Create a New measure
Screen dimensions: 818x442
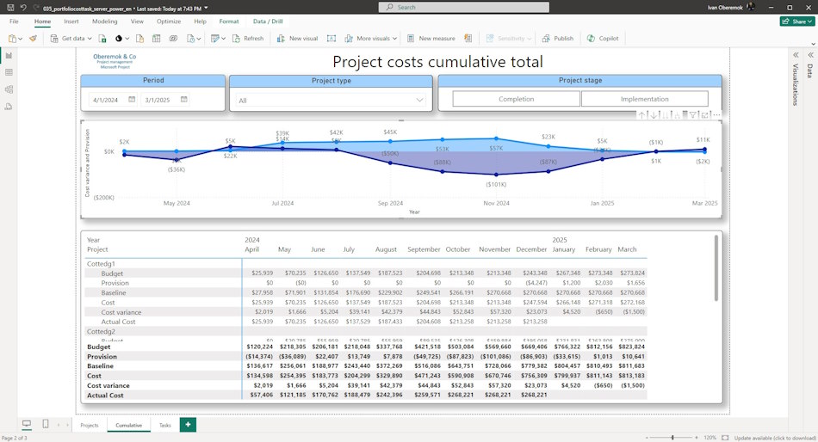(x=431, y=39)
